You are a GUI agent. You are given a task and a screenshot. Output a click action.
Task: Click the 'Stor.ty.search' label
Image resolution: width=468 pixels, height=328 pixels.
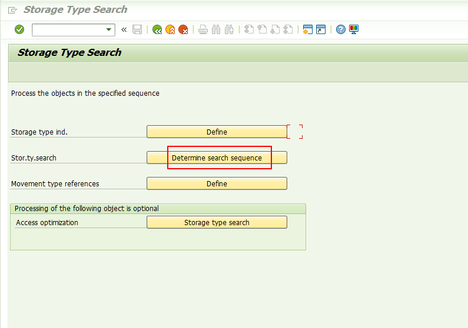34,158
